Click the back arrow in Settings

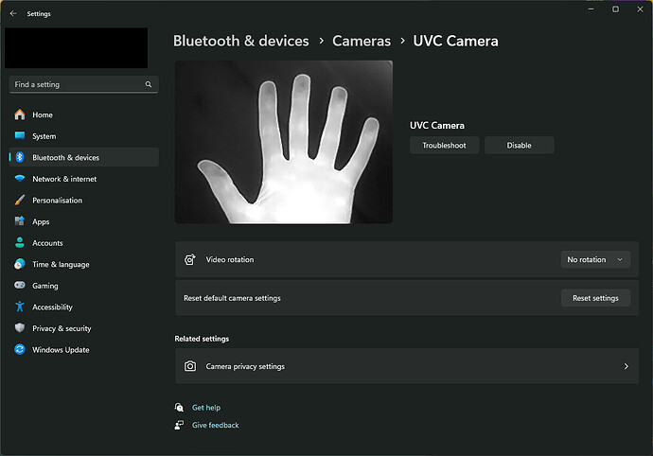(13, 14)
